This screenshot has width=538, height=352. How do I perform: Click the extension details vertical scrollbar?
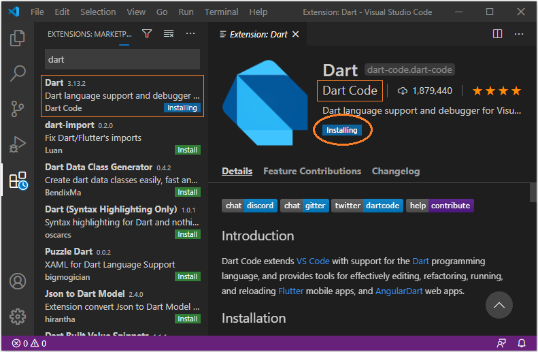click(x=533, y=193)
